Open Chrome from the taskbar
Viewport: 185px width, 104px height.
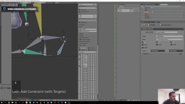[9, 103]
